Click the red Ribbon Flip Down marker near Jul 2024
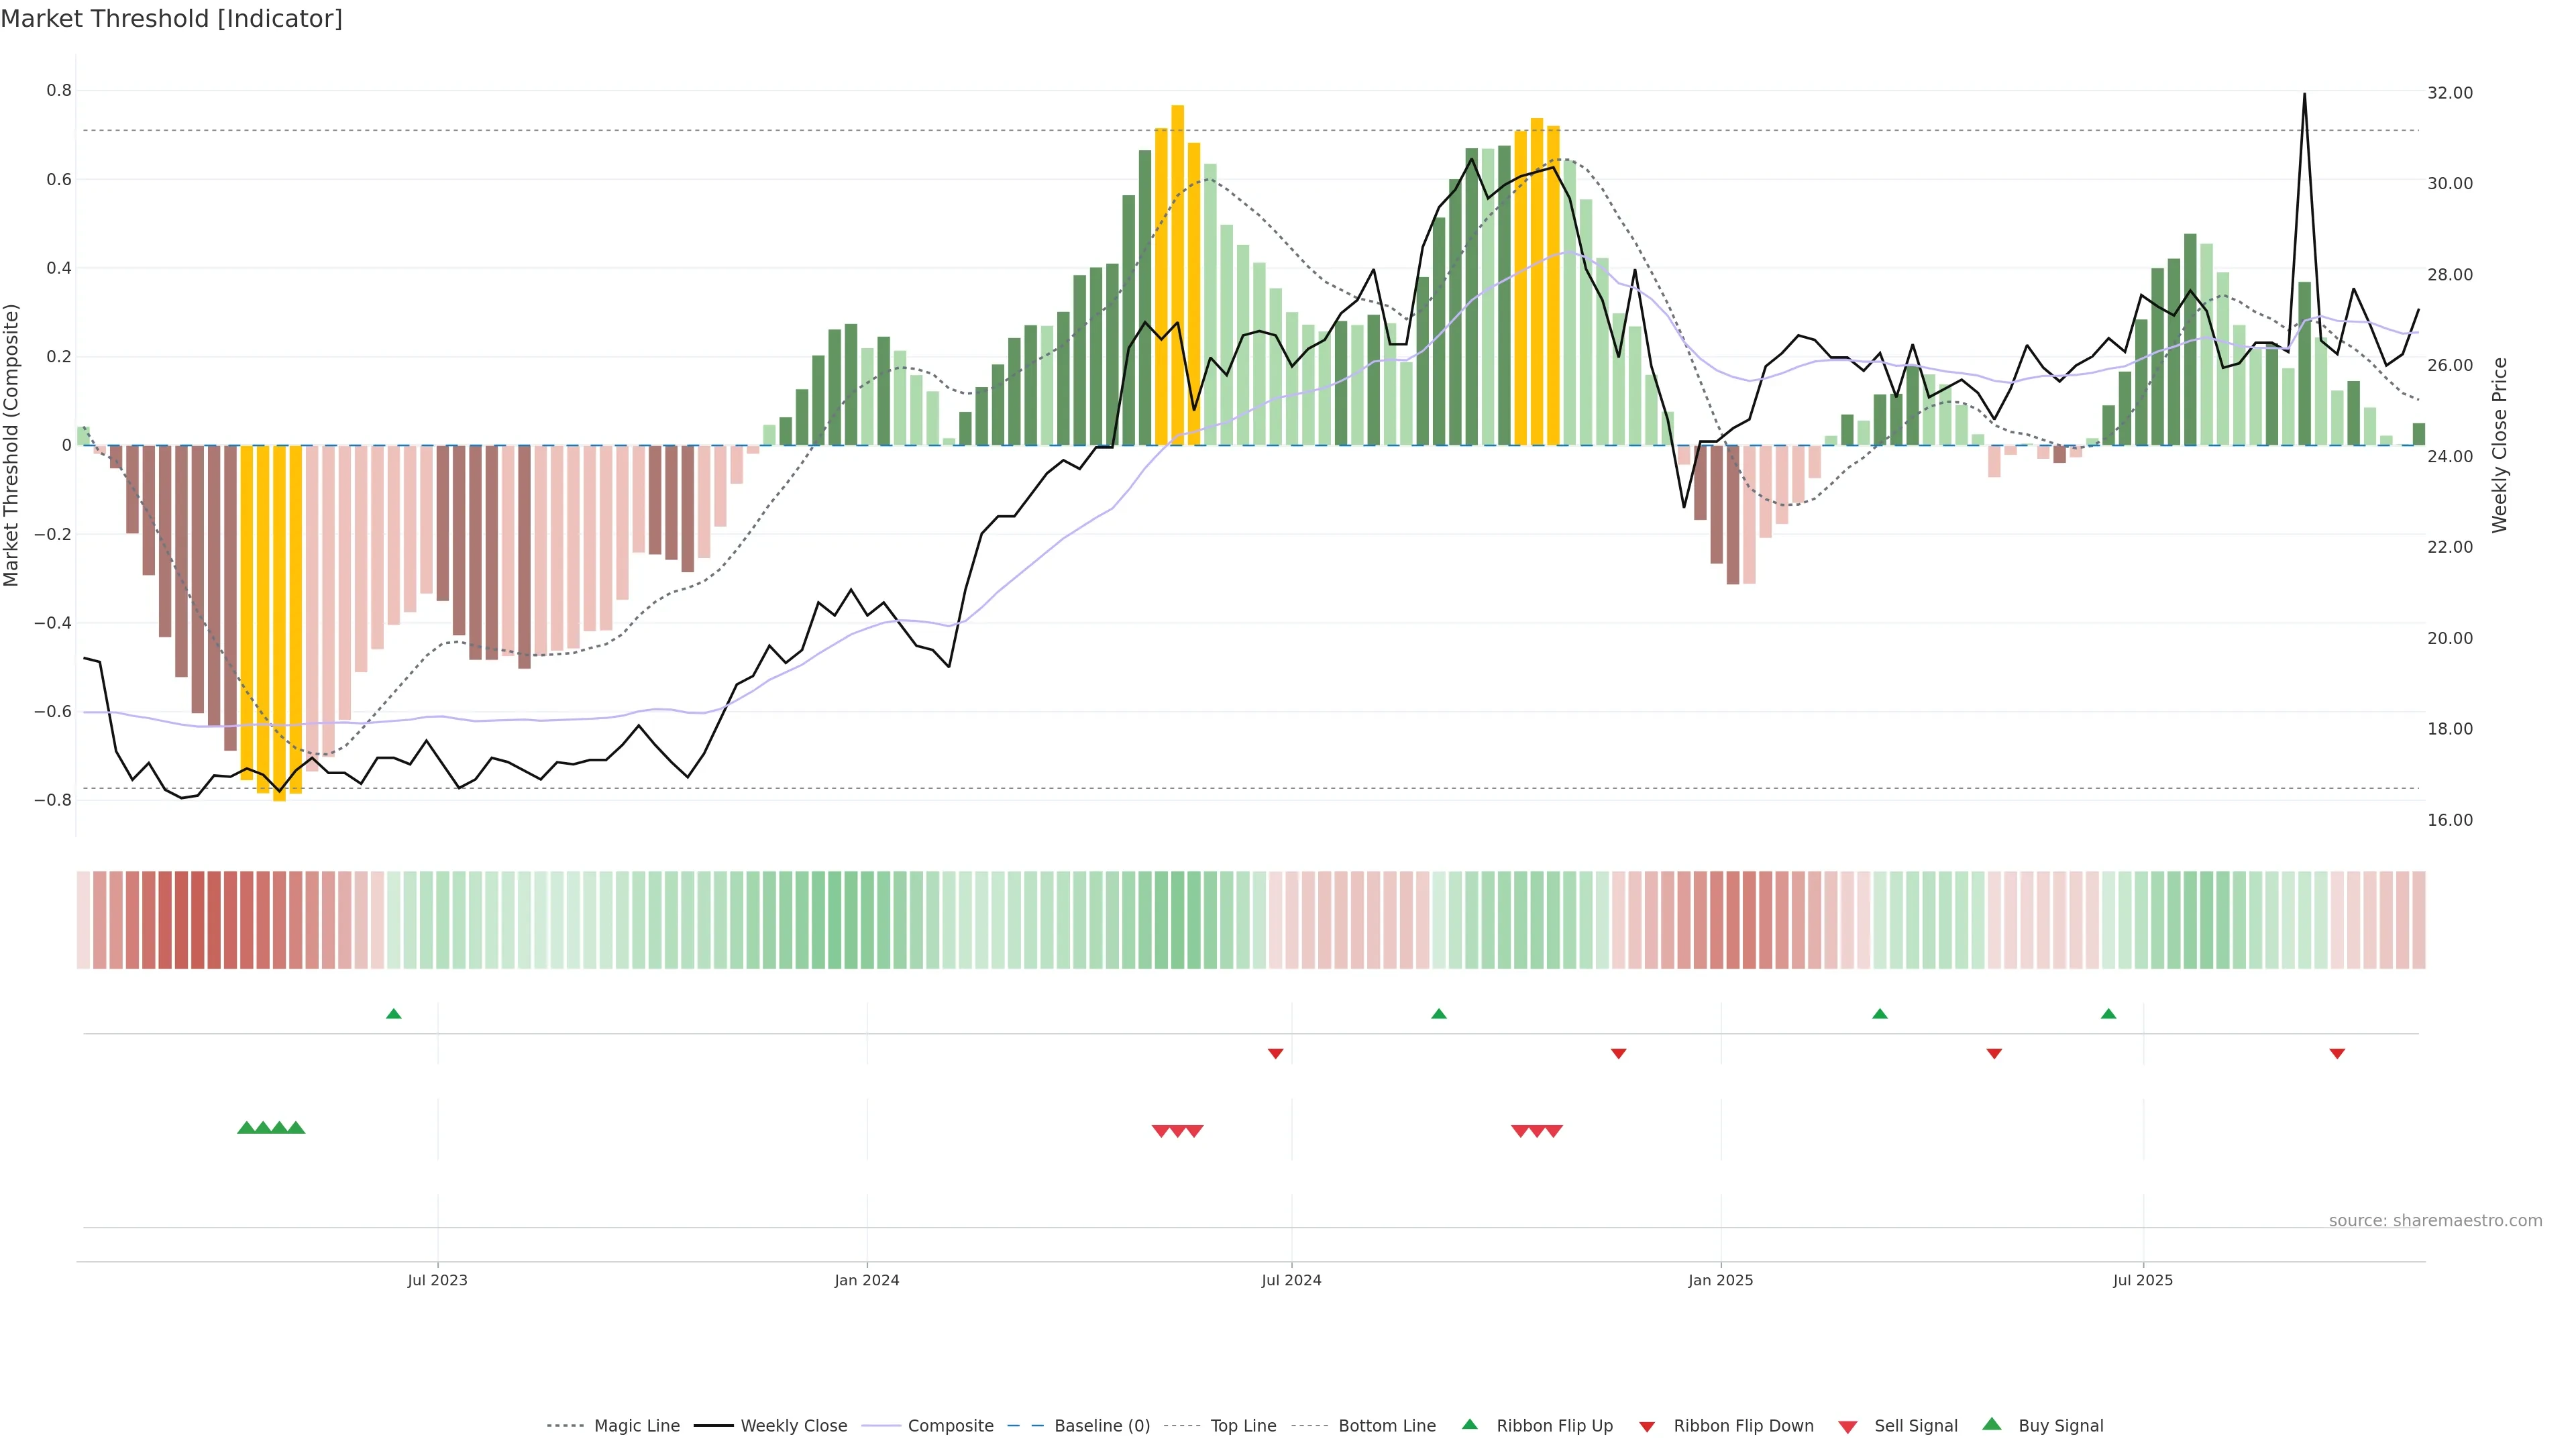 1275,1054
